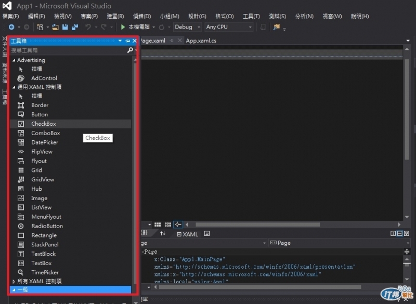Pick the CheckBox control in toolbox
This screenshot has height=304, width=416.
pos(70,124)
